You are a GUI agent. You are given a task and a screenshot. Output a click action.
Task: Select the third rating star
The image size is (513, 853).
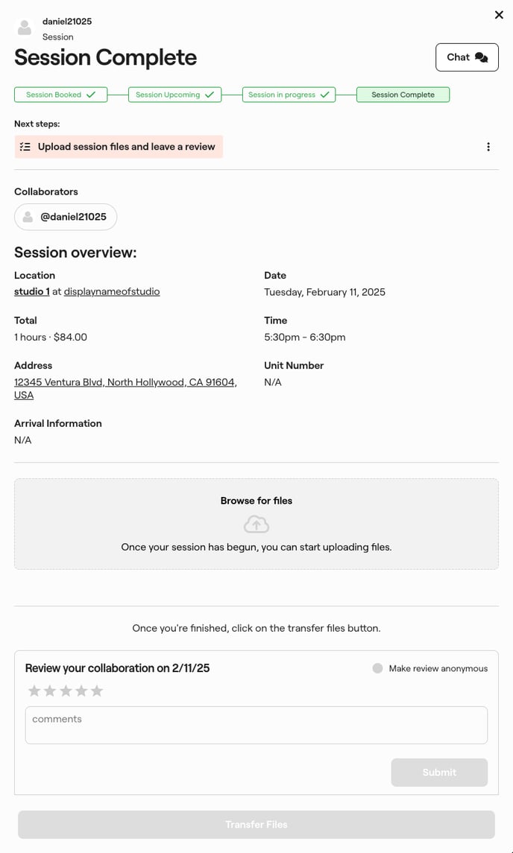click(66, 691)
